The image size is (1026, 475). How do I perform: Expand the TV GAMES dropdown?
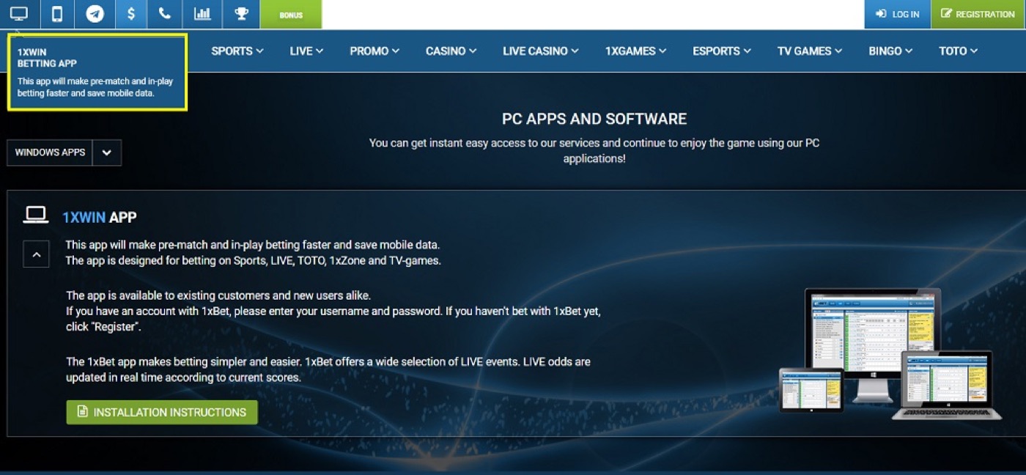pyautogui.click(x=810, y=51)
